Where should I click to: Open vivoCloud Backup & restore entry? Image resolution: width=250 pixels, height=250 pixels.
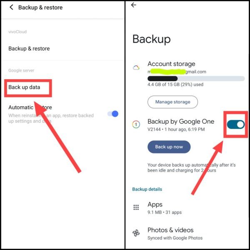pyautogui.click(x=29, y=48)
